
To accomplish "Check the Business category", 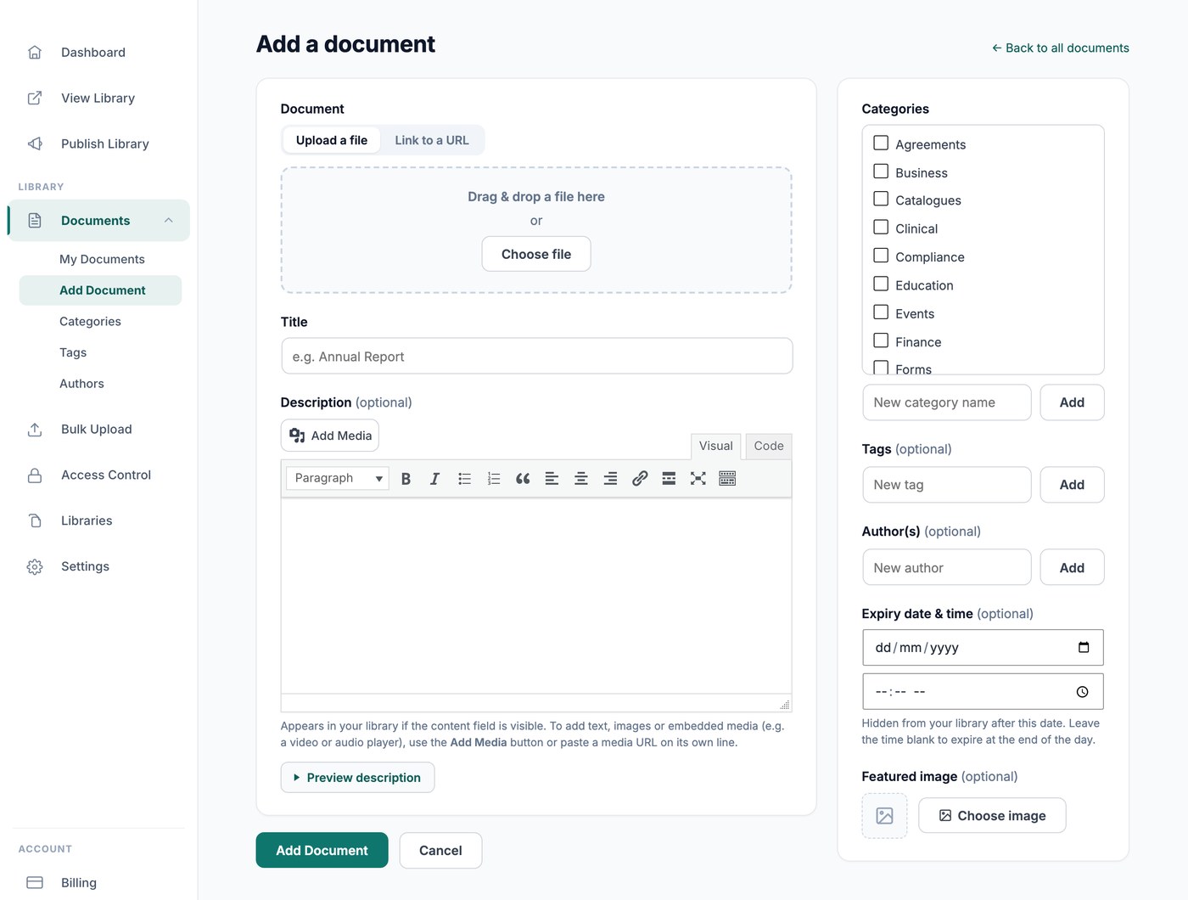I will 881,172.
